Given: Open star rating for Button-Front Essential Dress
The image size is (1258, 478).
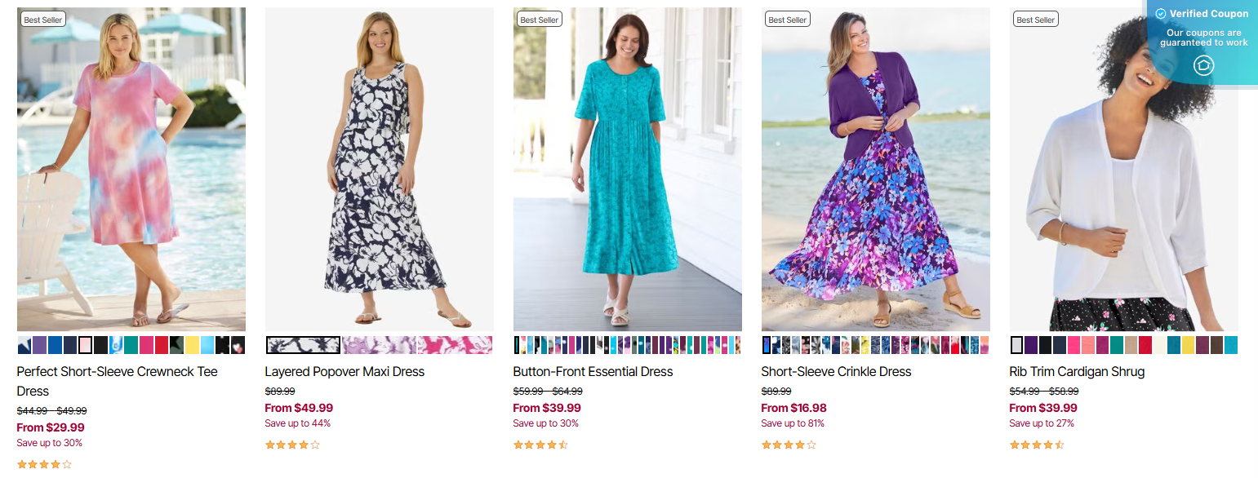Looking at the screenshot, I should [x=540, y=445].
